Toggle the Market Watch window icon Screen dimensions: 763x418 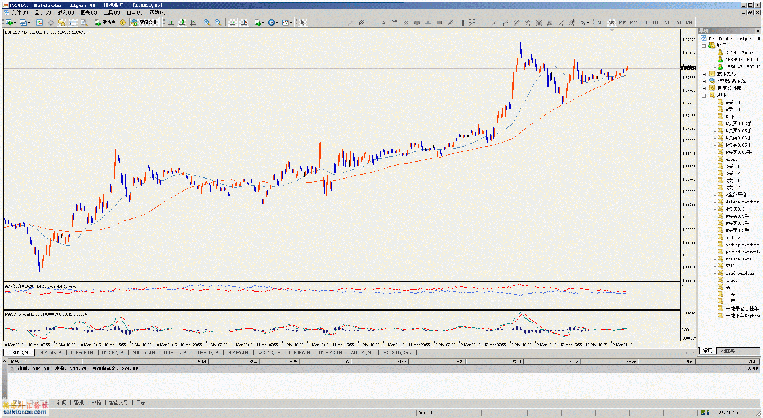coord(40,23)
